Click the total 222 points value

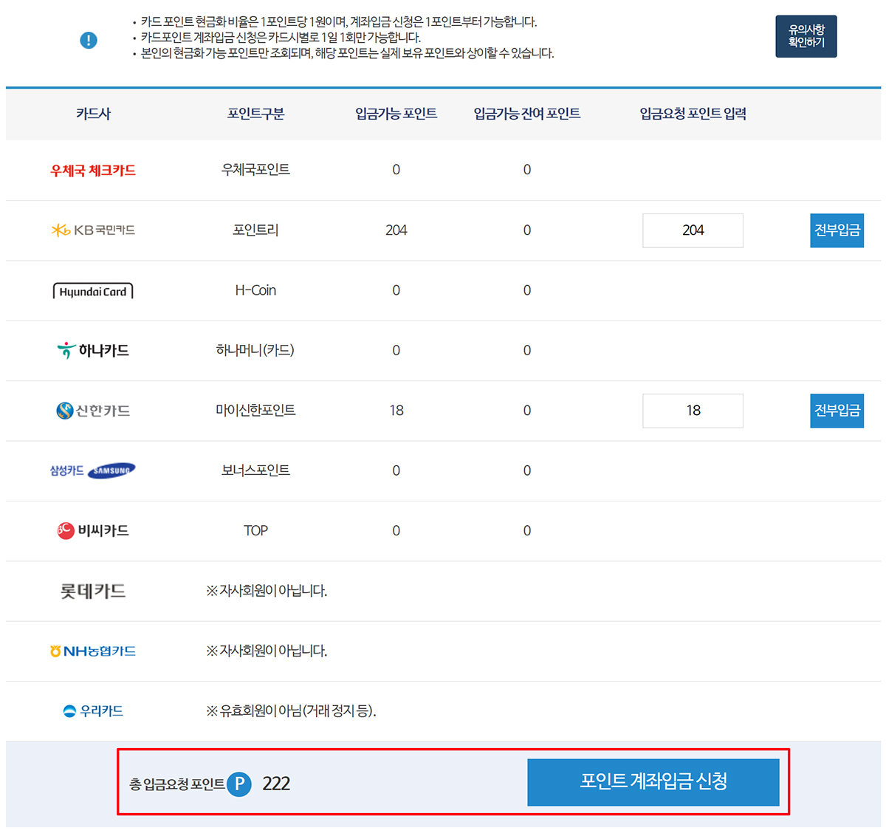point(276,784)
